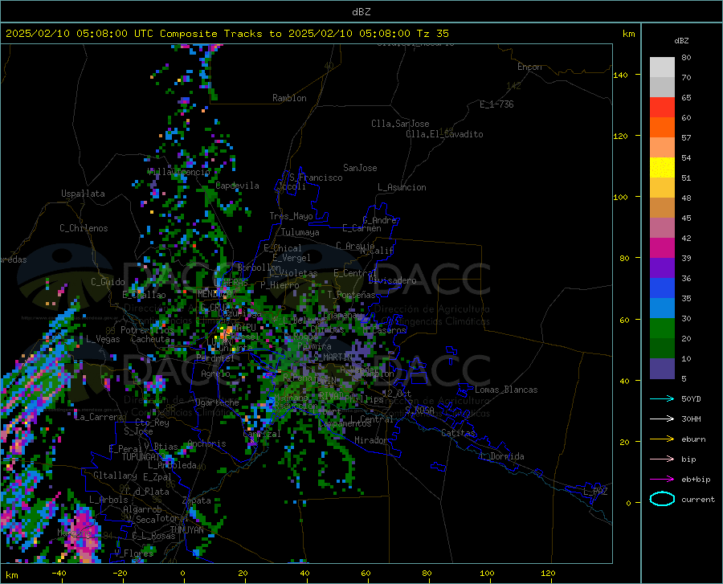This screenshot has width=723, height=584.
Task: Click the 'Potrerillos' map label
Action: (x=147, y=330)
